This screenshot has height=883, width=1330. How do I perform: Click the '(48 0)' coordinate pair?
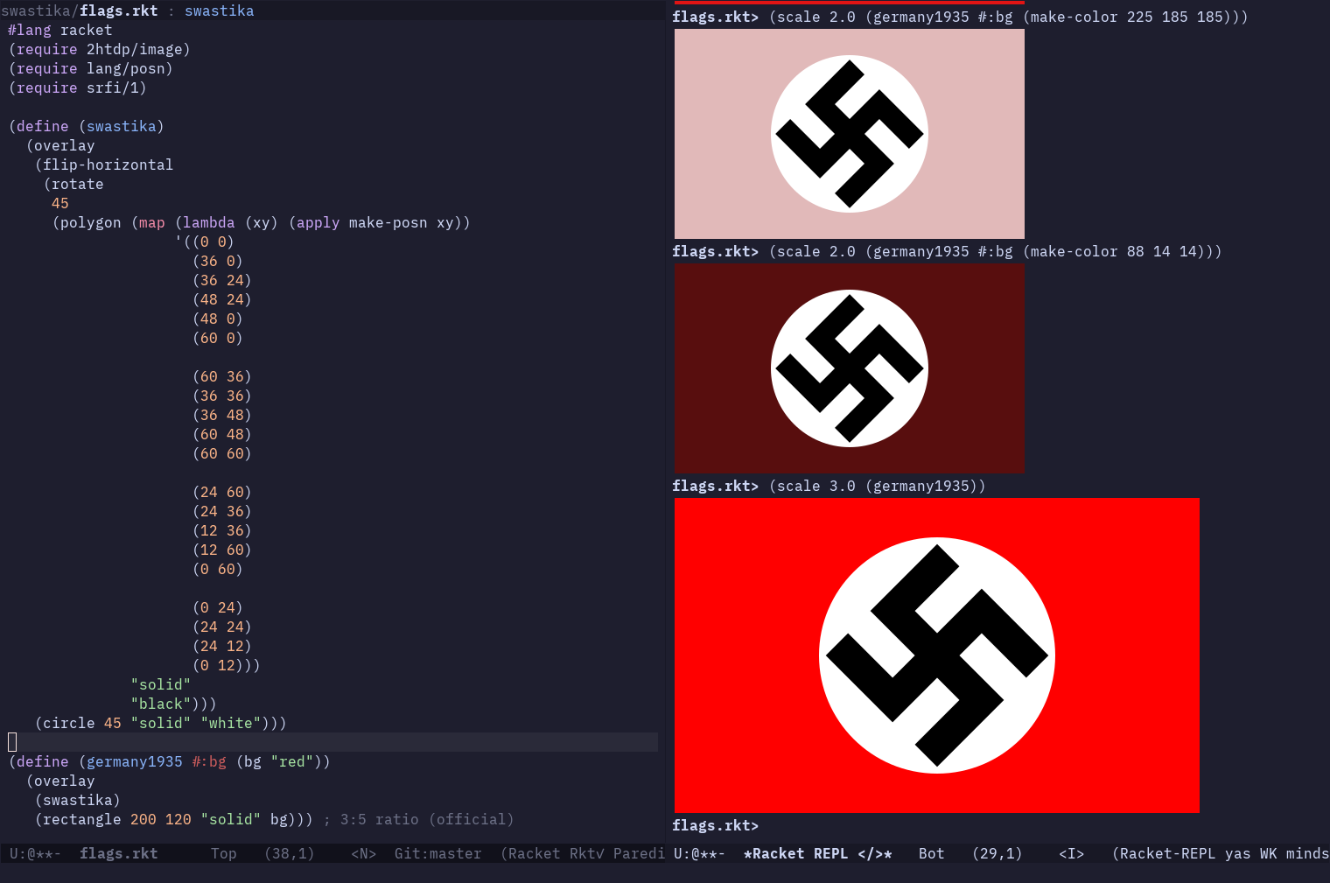point(218,319)
